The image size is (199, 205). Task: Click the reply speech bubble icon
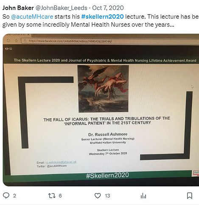click(x=6, y=196)
